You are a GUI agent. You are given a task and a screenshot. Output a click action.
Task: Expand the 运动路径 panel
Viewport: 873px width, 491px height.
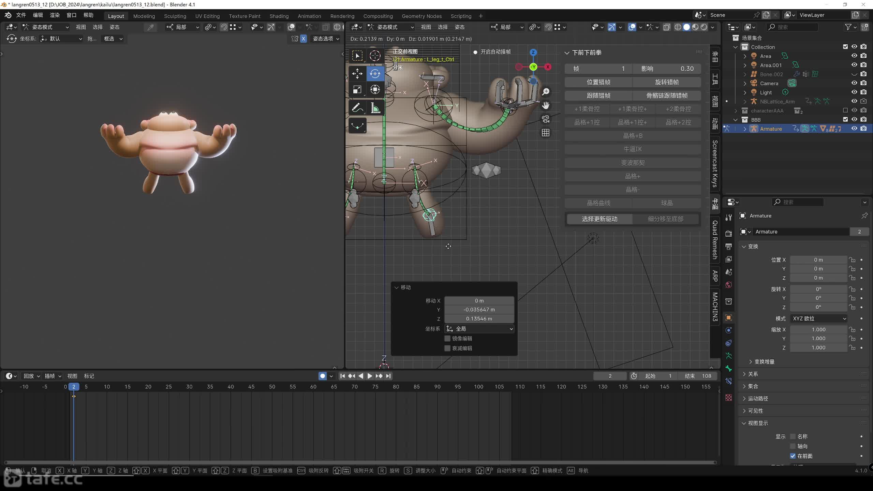(758, 399)
